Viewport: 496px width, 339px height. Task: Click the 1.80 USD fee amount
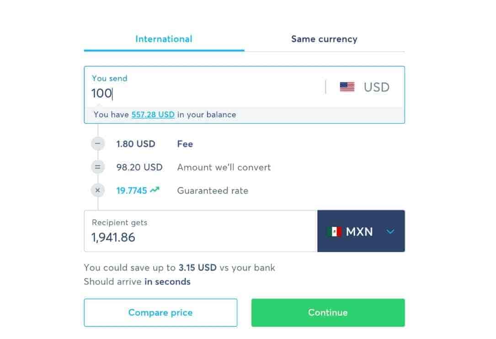(x=136, y=144)
